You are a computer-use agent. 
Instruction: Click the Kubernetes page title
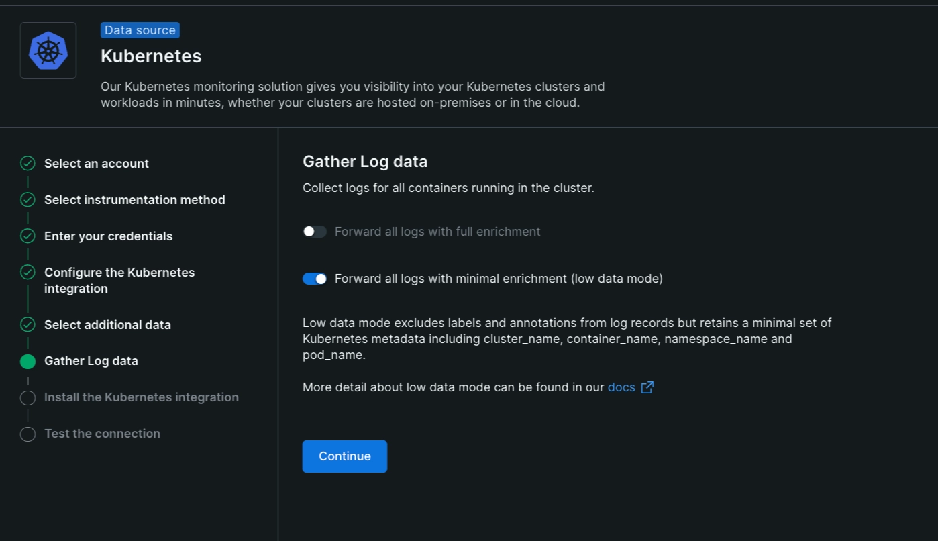pos(151,56)
